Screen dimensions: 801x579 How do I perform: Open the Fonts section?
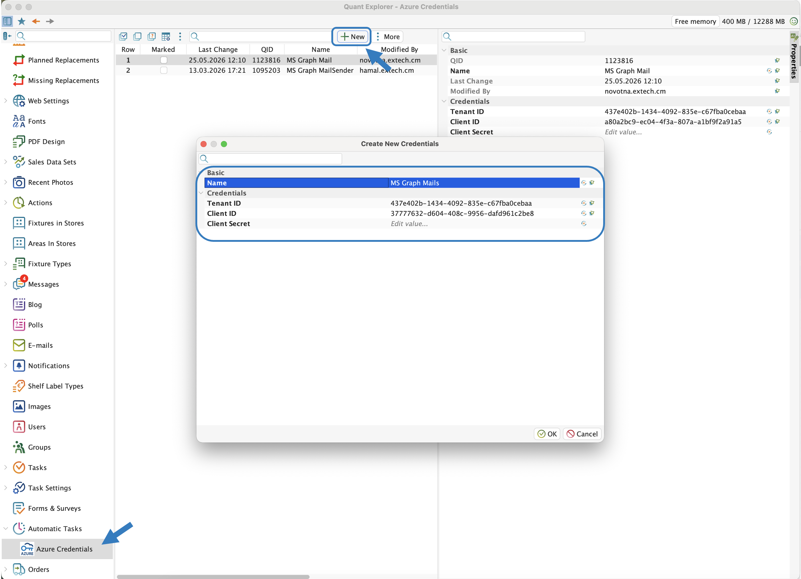point(29,121)
